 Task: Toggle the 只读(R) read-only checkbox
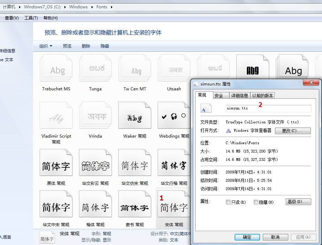[x=228, y=202]
